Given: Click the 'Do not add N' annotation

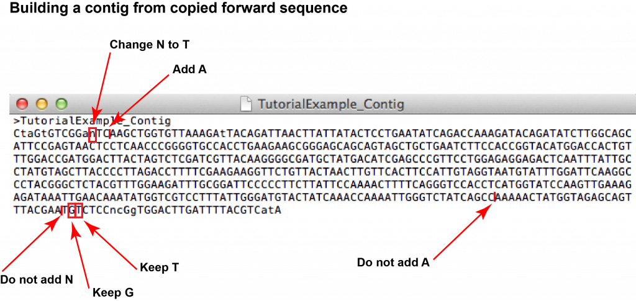Looking at the screenshot, I should 37,279.
